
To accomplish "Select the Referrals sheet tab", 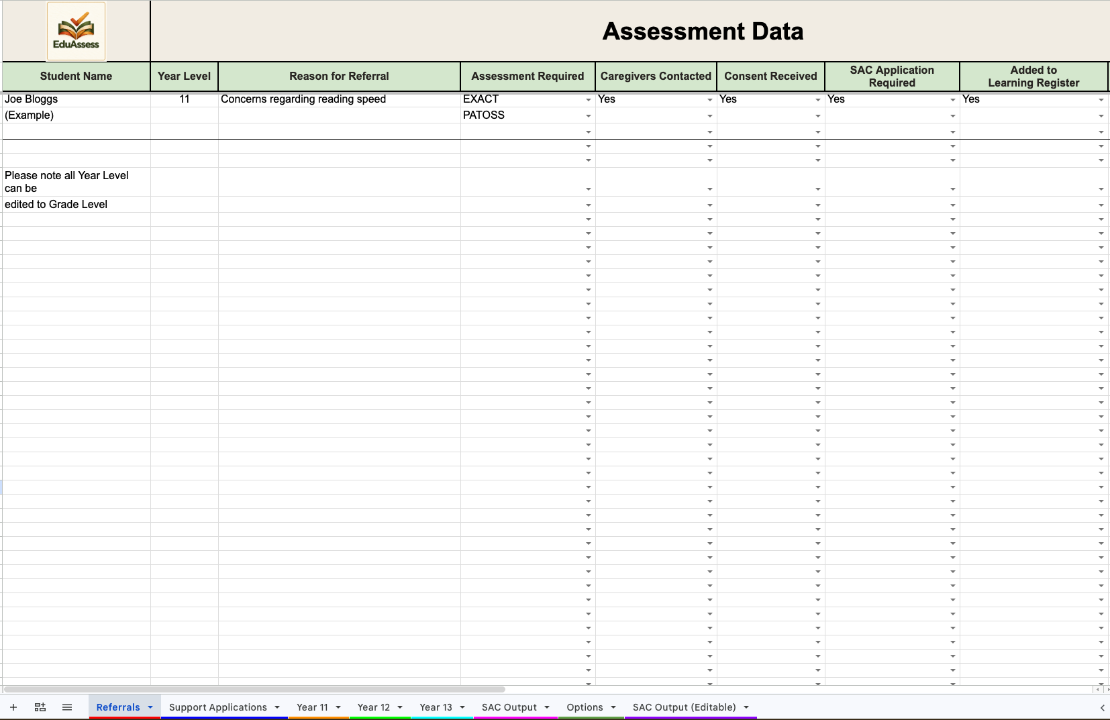I will (x=118, y=707).
